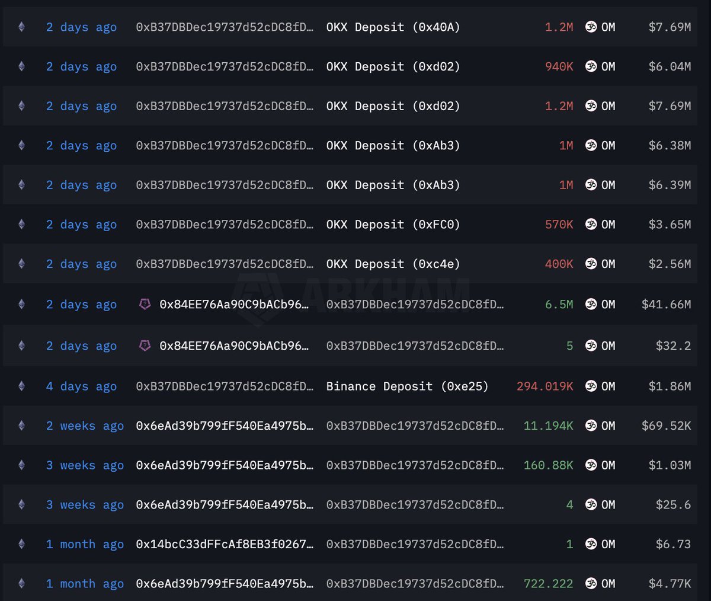Click Ethereum icon in the $25.6 row

pyautogui.click(x=21, y=504)
